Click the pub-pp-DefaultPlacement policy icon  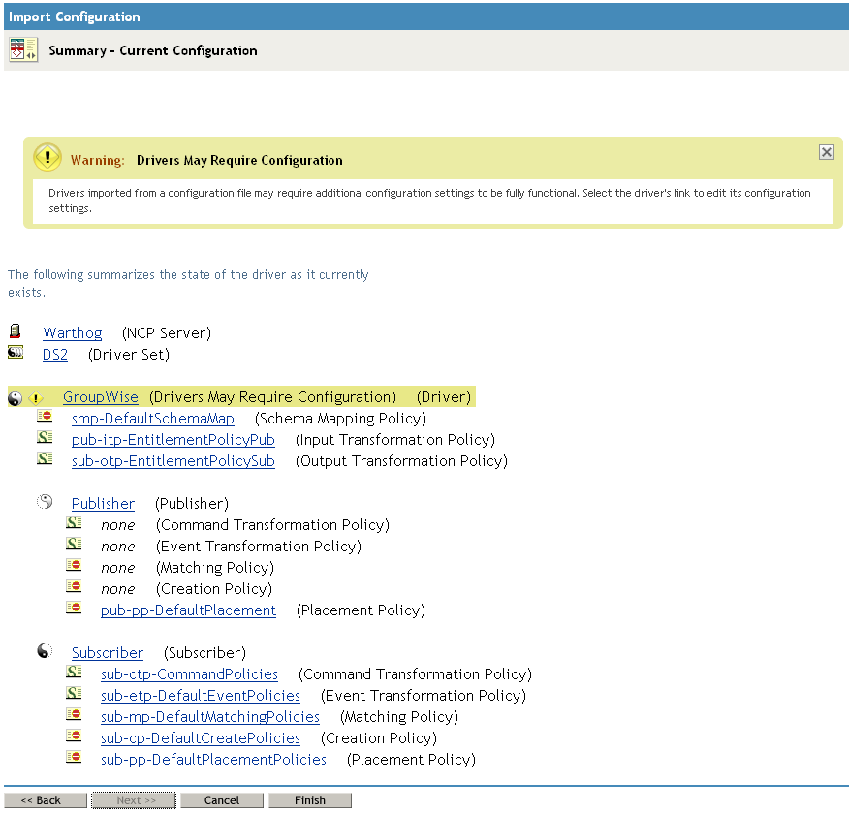click(75, 608)
